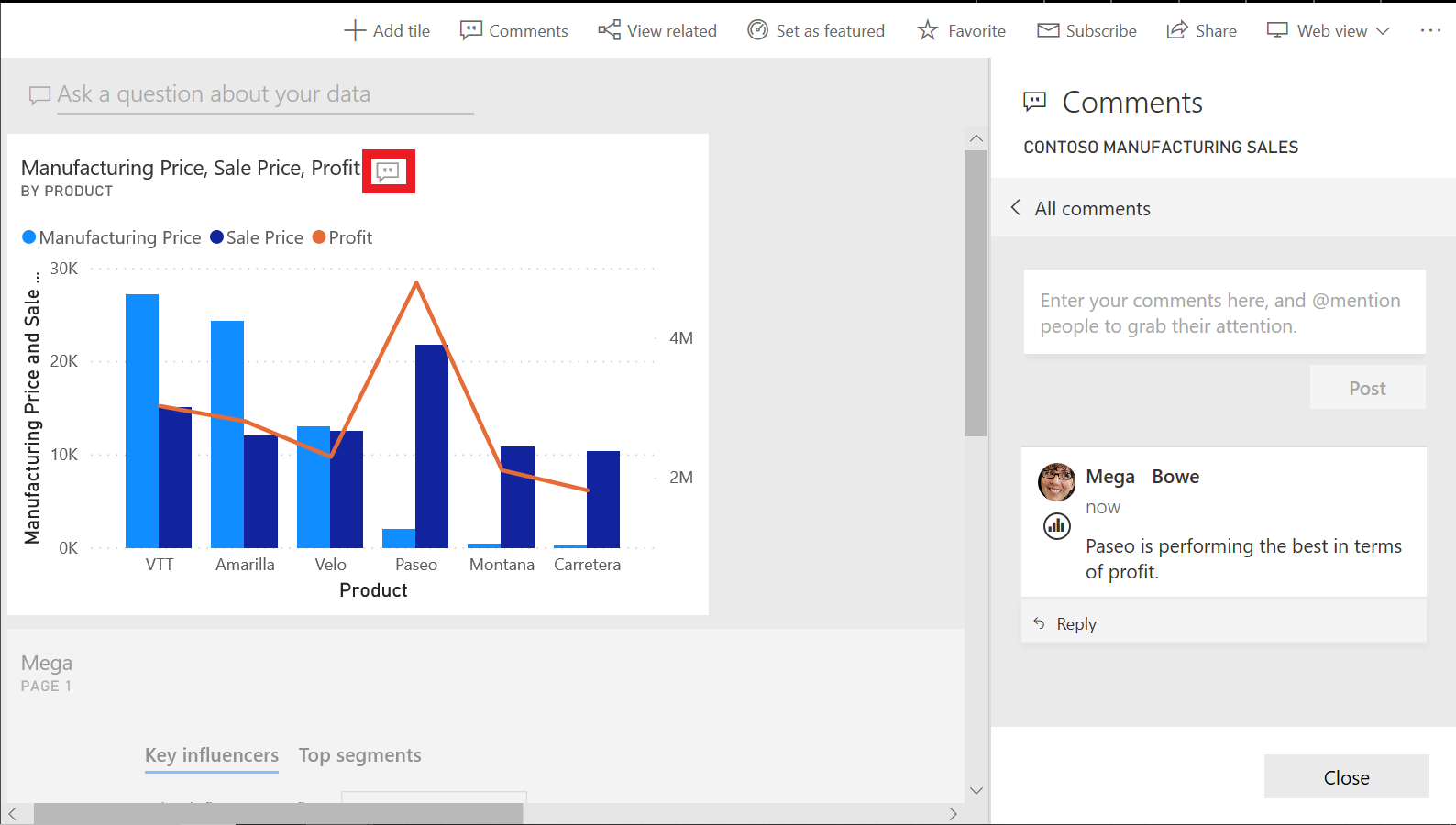Go back to All comments
Screen dimensions: 1456x825
coord(1080,208)
